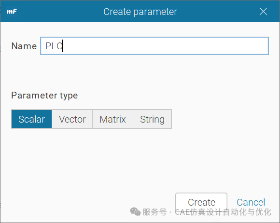This screenshot has height=223, width=280.
Task: Click the CAE仿真设计自动化与优化 watermark text
Action: (x=223, y=212)
